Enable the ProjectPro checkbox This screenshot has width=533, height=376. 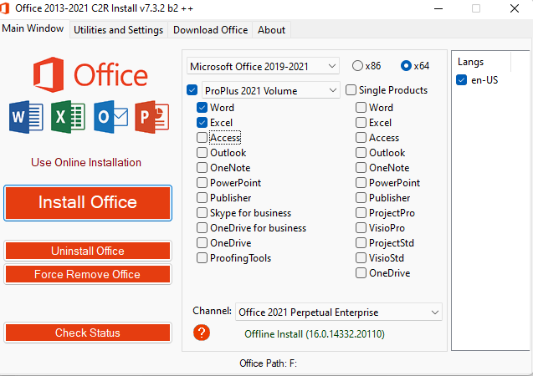(361, 213)
